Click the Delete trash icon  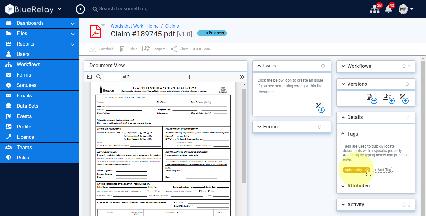pos(122,49)
